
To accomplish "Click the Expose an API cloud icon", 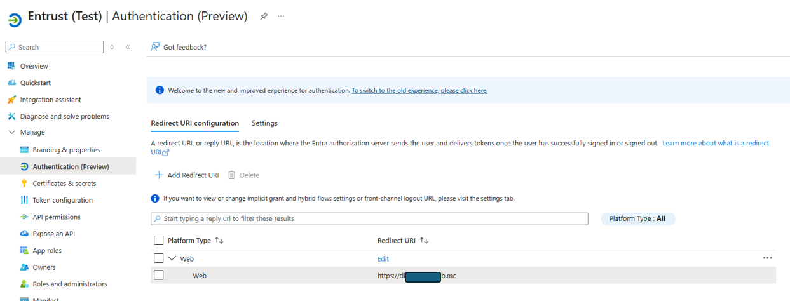I will [24, 234].
